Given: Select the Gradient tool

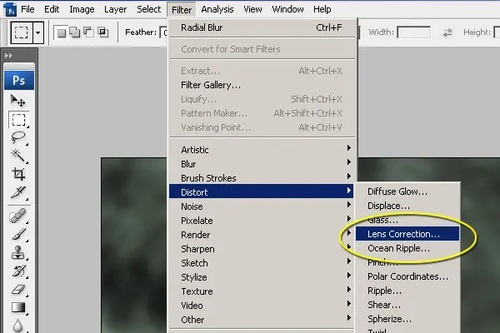Looking at the screenshot, I should click(18, 307).
